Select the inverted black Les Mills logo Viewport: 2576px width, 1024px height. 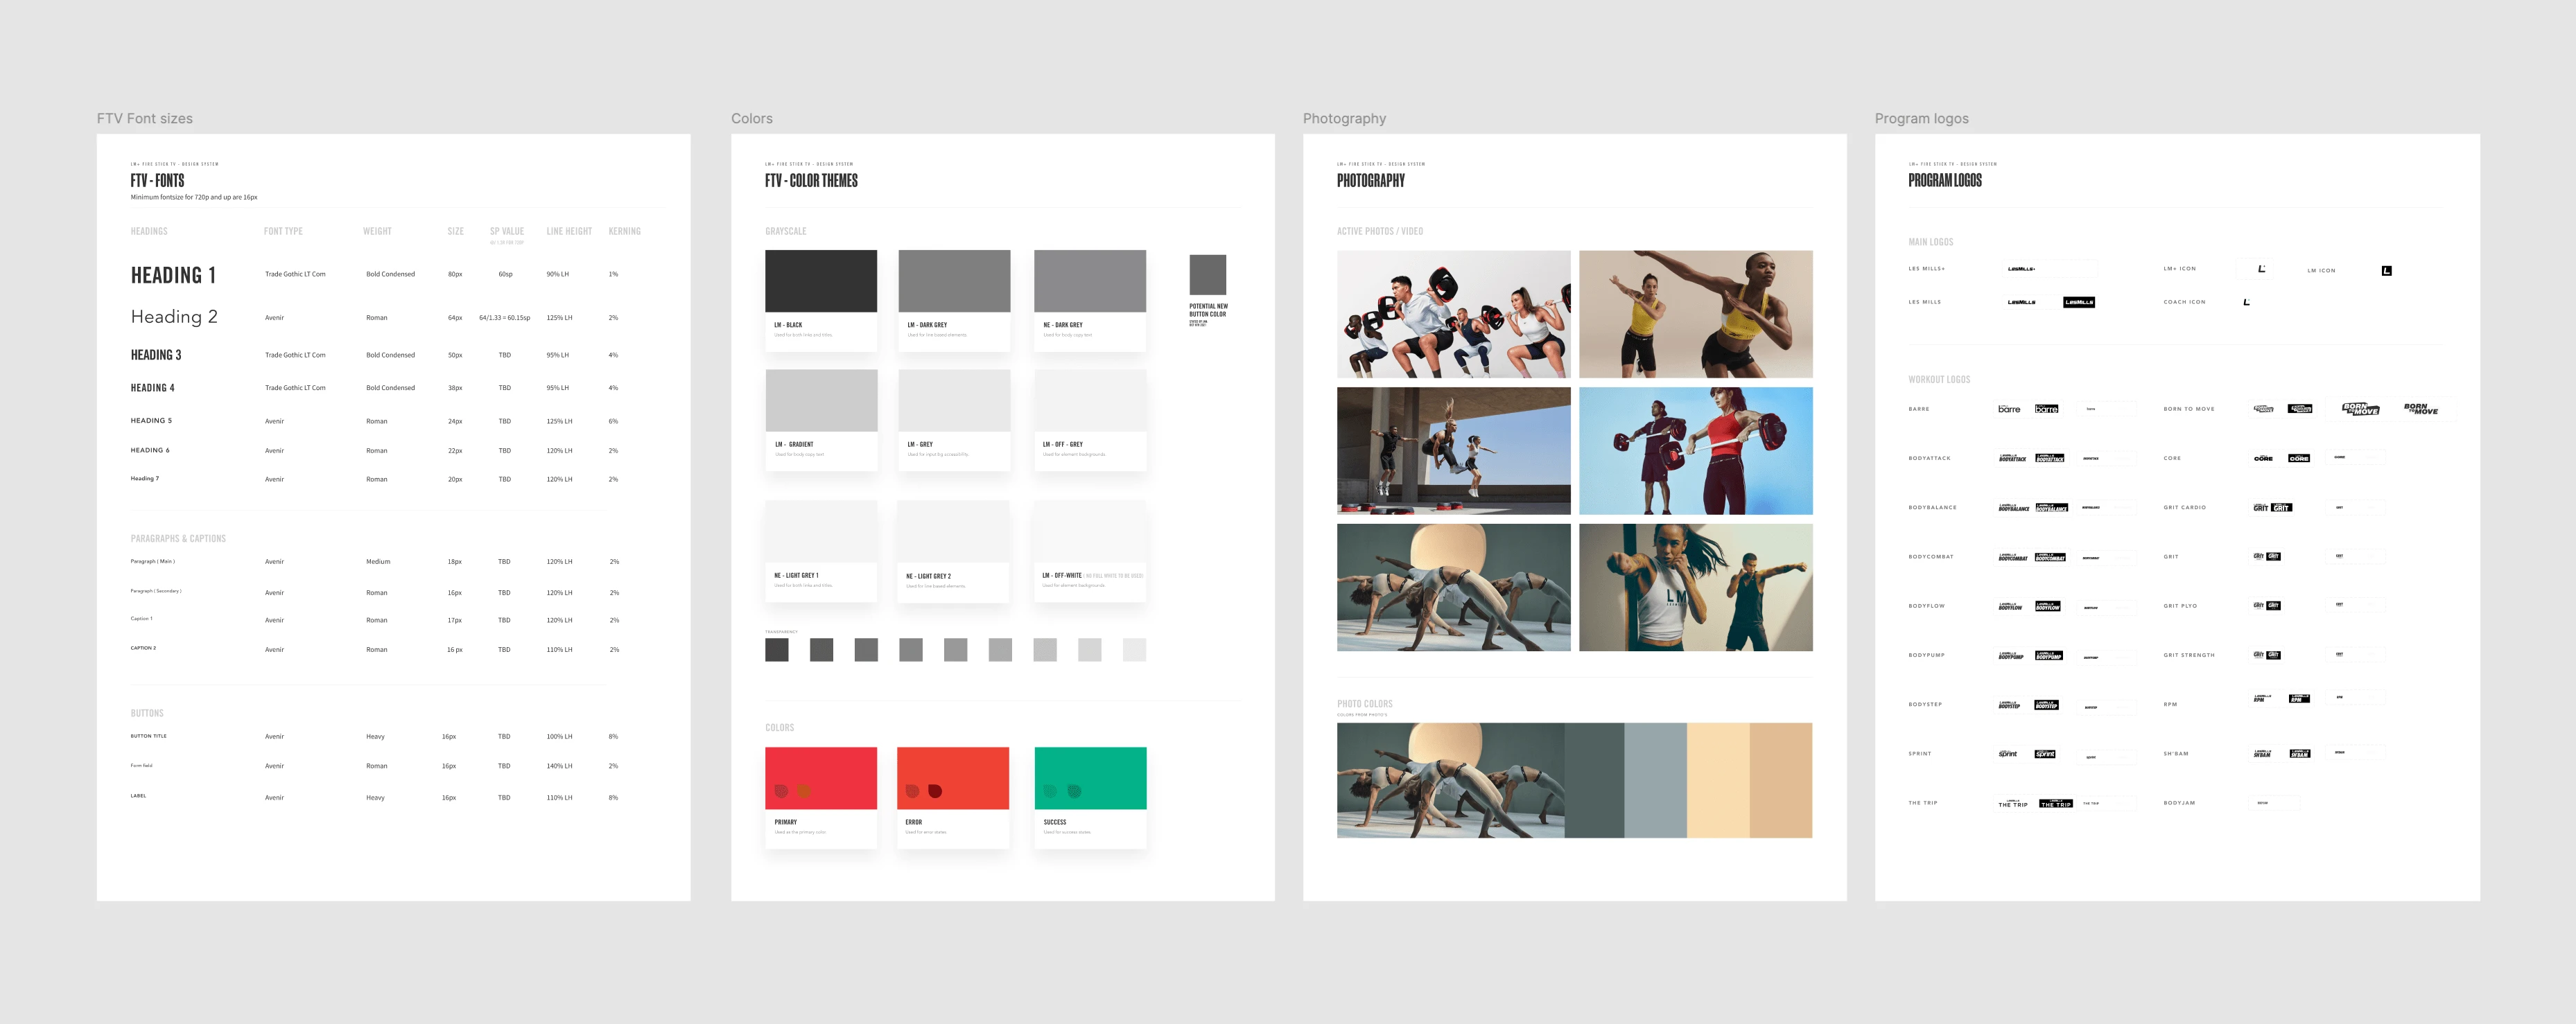point(2078,301)
